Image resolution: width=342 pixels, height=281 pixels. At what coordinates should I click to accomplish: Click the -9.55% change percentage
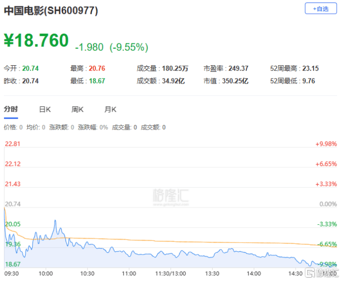pyautogui.click(x=129, y=47)
